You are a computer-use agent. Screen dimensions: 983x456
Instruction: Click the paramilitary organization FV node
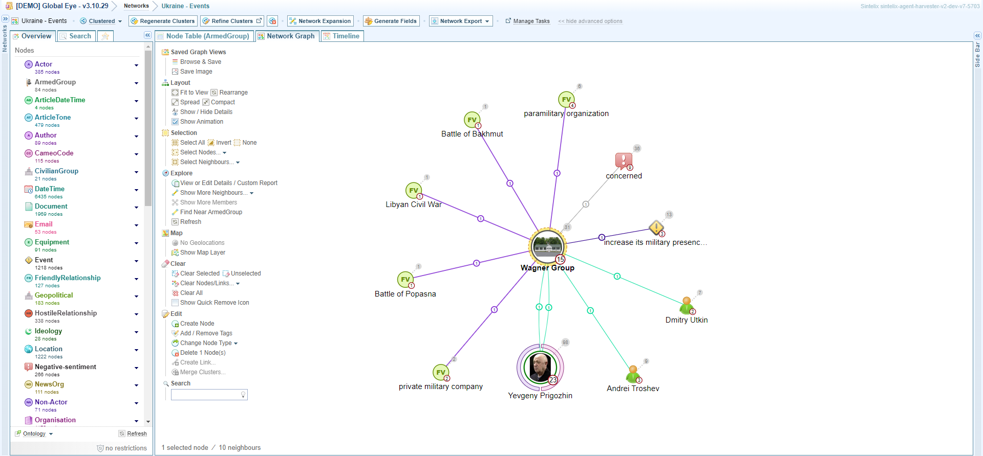[566, 100]
